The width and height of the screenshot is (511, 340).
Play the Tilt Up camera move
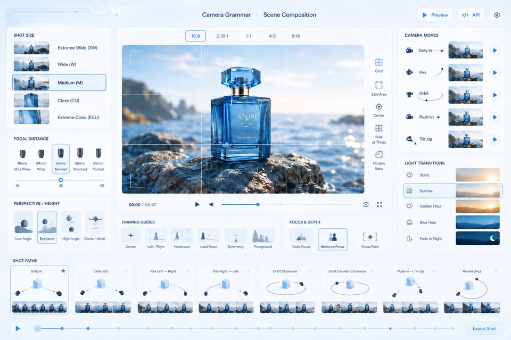click(494, 139)
